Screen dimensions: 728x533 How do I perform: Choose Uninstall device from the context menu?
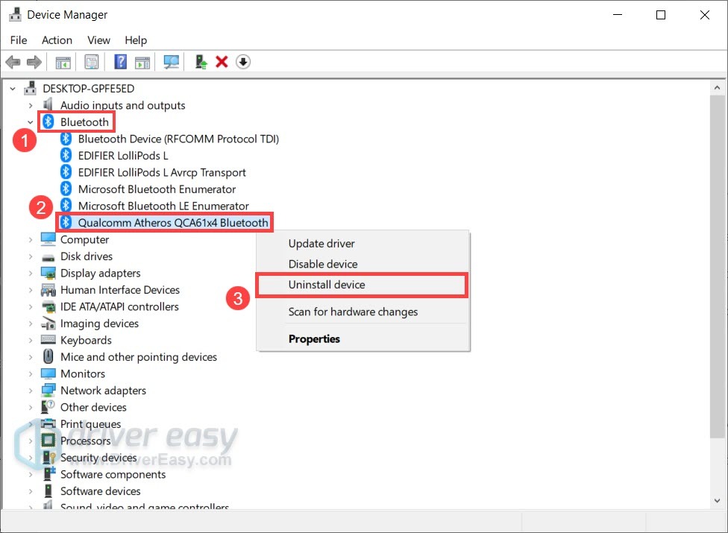pyautogui.click(x=326, y=285)
